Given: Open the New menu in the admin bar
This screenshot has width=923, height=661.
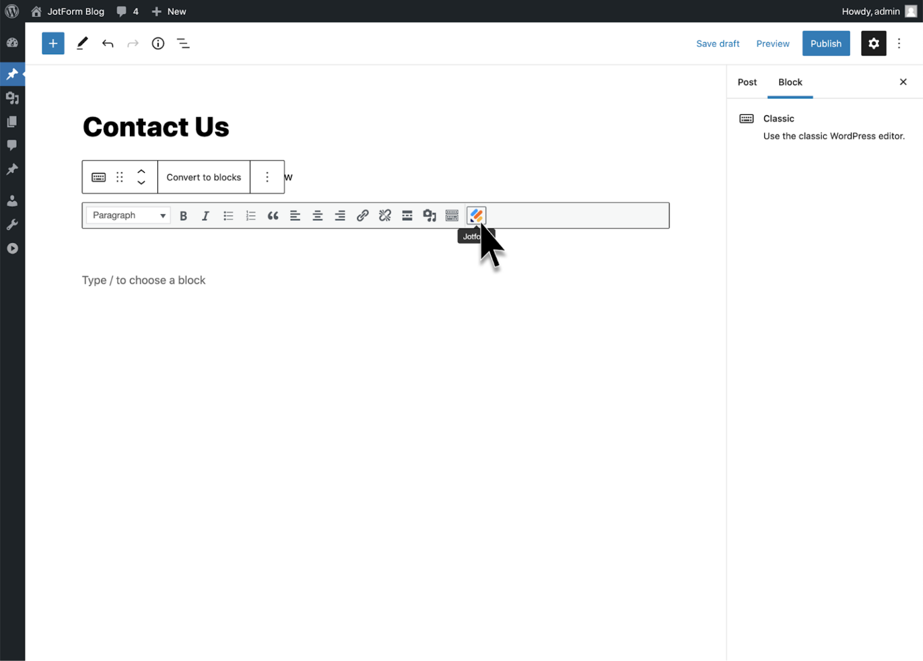Looking at the screenshot, I should coord(169,11).
